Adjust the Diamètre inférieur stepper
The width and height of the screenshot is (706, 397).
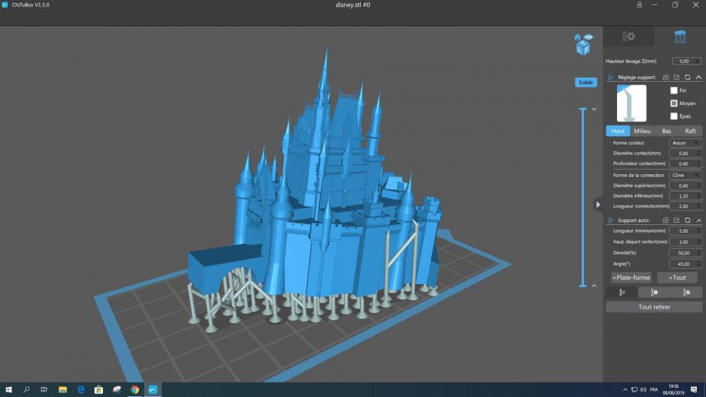[x=699, y=196]
